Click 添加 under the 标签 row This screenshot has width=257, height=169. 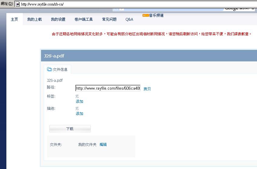(x=80, y=102)
